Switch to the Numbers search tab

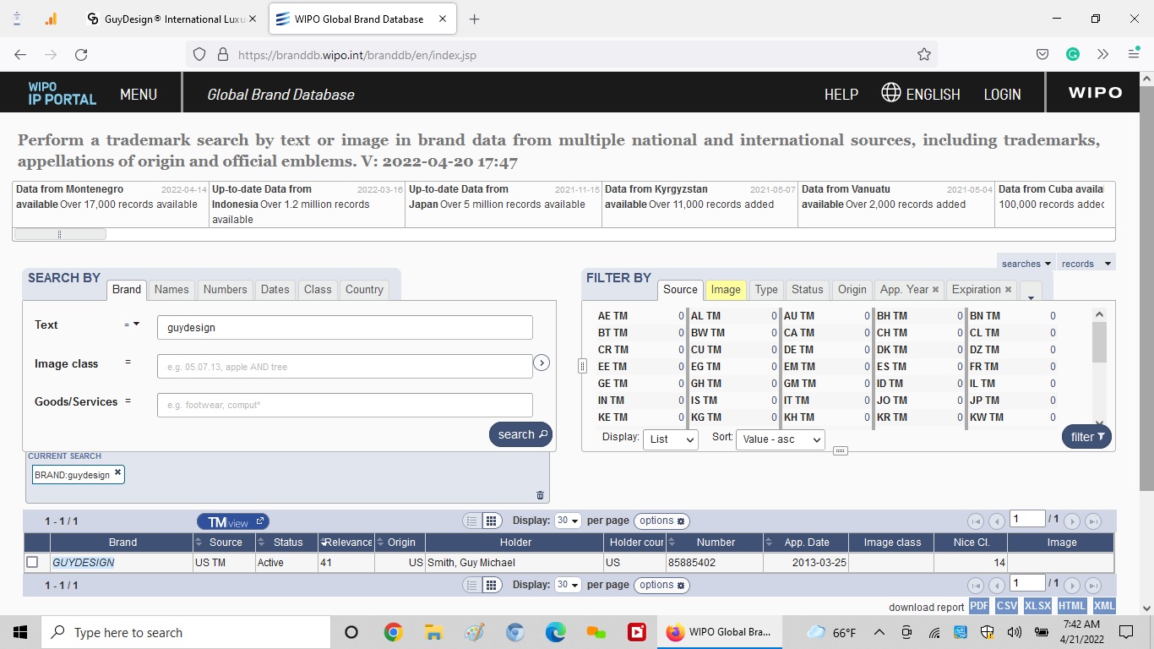click(225, 289)
